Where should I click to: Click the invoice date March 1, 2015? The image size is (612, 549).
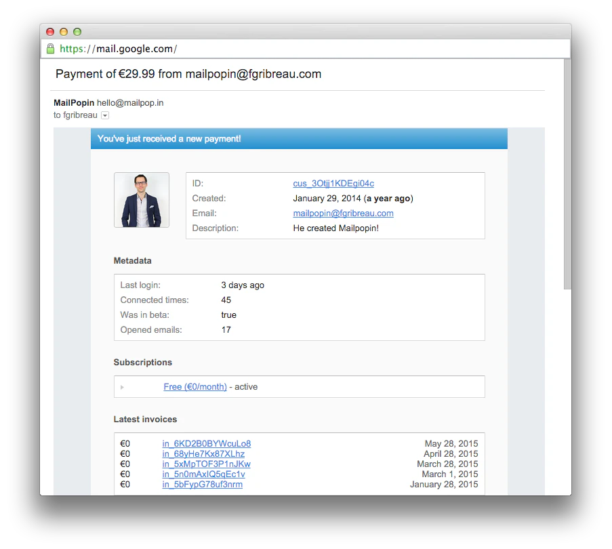tap(449, 474)
